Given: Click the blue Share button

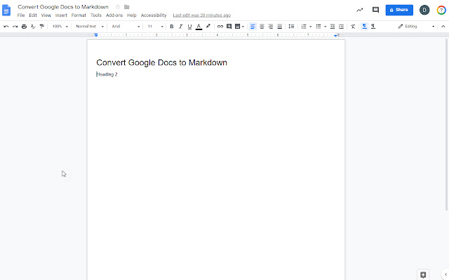Looking at the screenshot, I should [x=399, y=10].
